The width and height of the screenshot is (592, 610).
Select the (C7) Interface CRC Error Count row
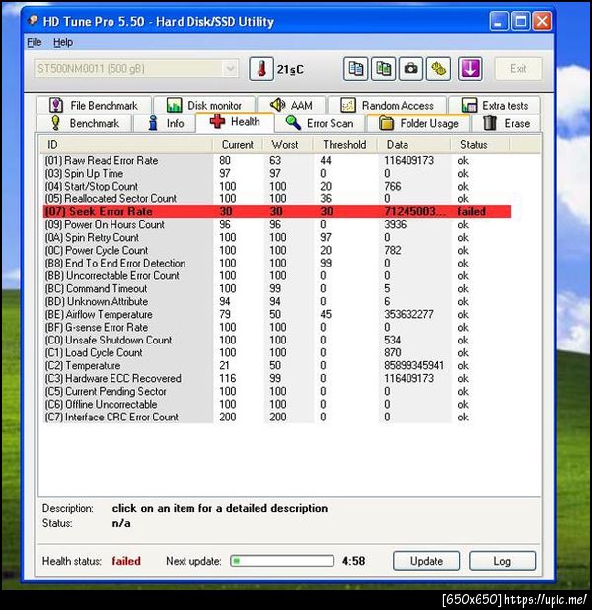pyautogui.click(x=277, y=418)
